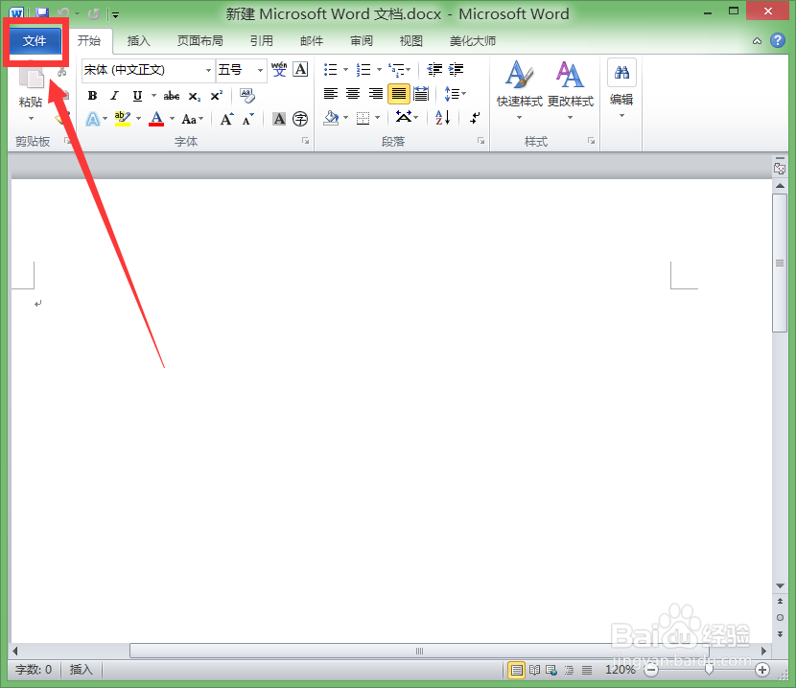Click the phonetic guide (wén) icon

[x=279, y=70]
